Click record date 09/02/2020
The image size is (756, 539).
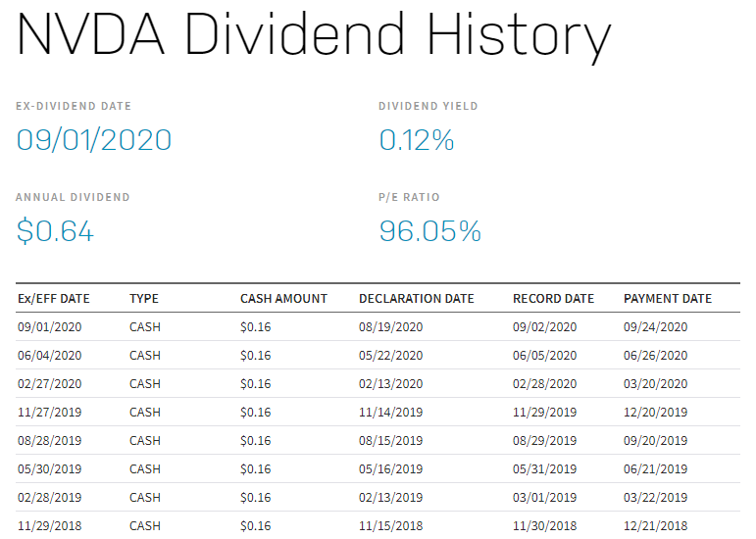pos(545,327)
